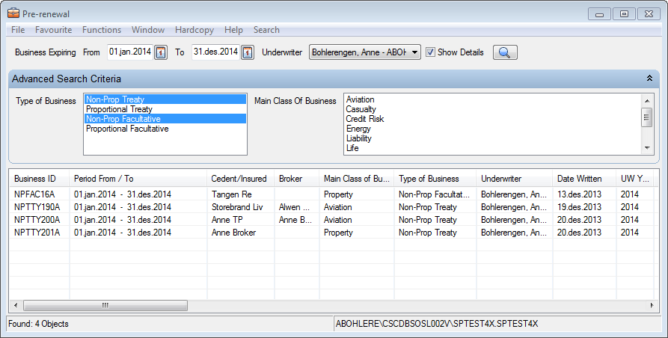Open the File menu

point(18,30)
